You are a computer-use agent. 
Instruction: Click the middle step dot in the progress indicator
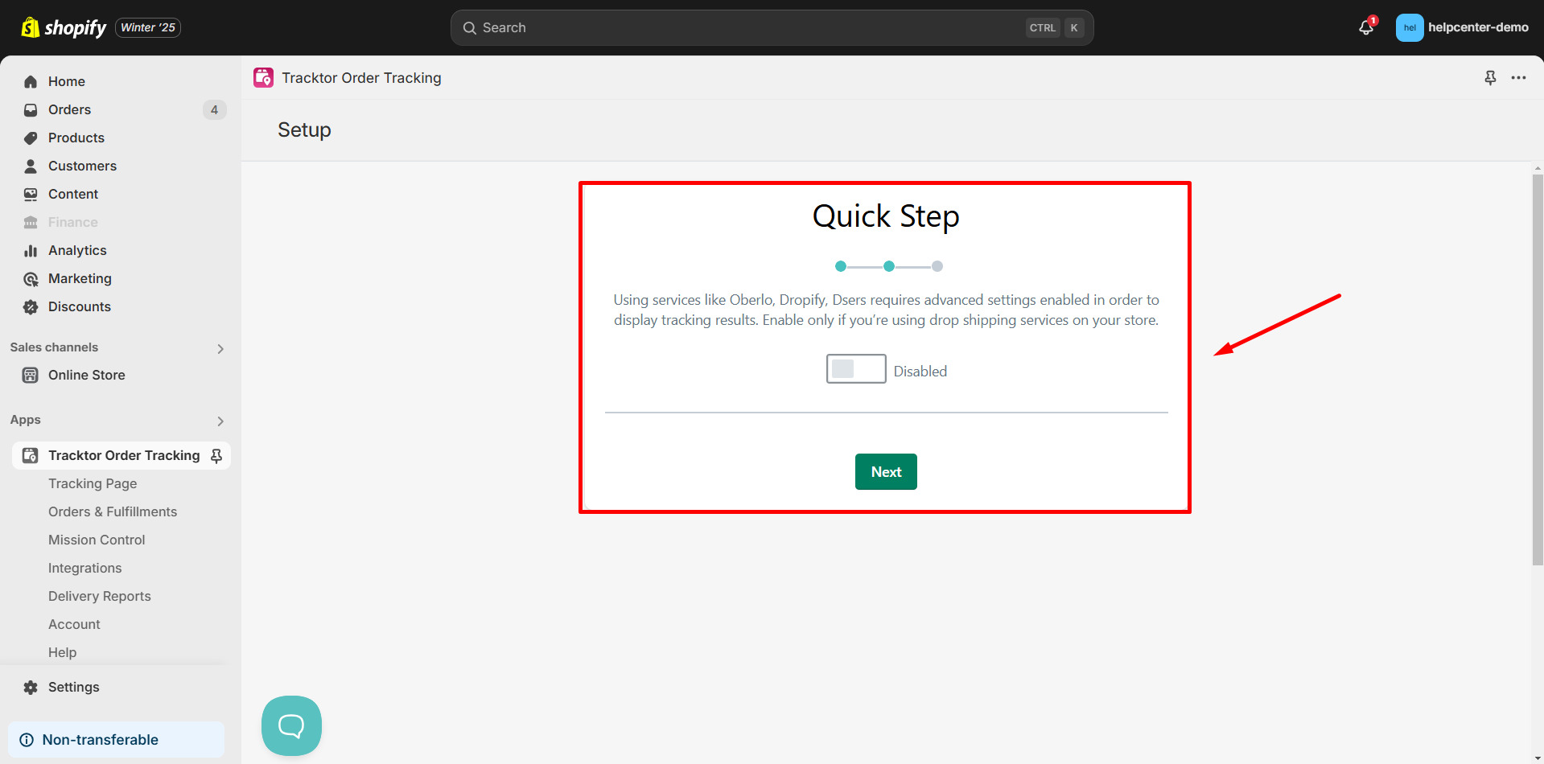tap(889, 265)
